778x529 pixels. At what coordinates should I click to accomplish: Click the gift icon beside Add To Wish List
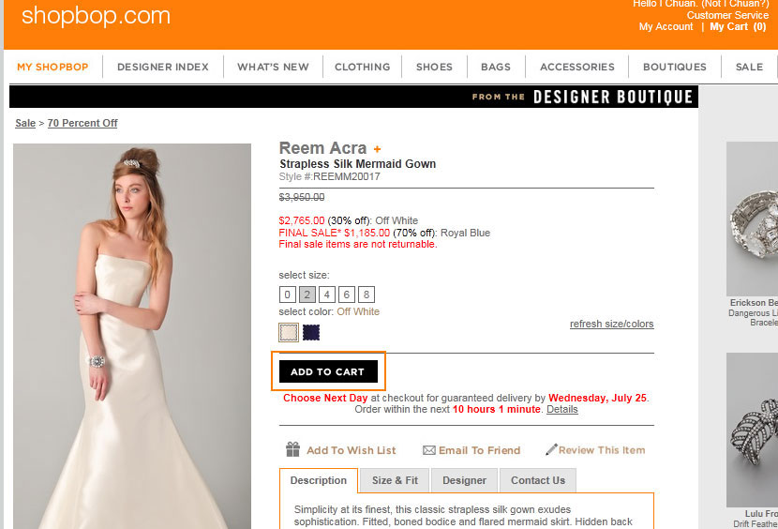pyautogui.click(x=292, y=449)
